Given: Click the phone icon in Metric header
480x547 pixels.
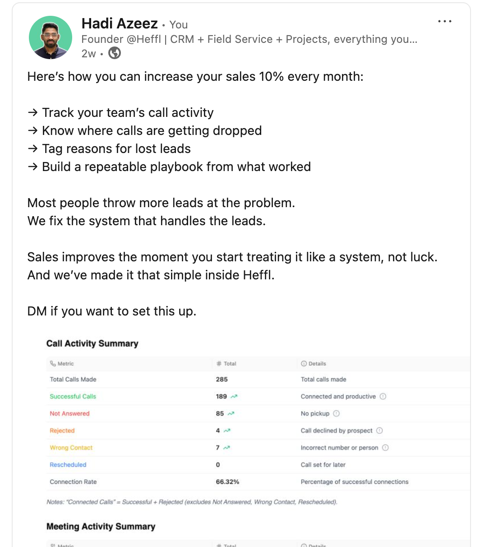Looking at the screenshot, I should click(53, 363).
